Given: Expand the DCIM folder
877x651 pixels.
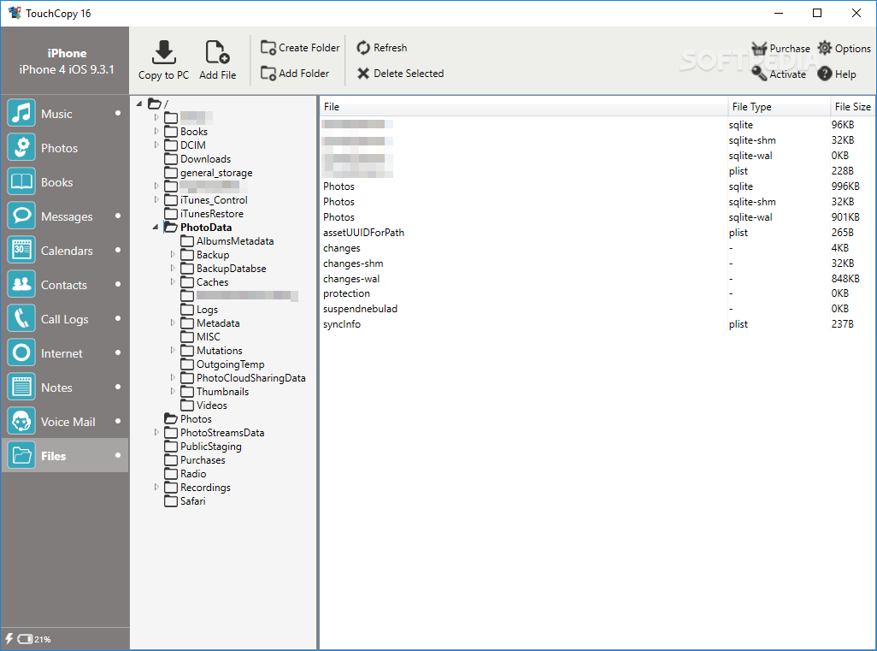Looking at the screenshot, I should click(x=156, y=145).
